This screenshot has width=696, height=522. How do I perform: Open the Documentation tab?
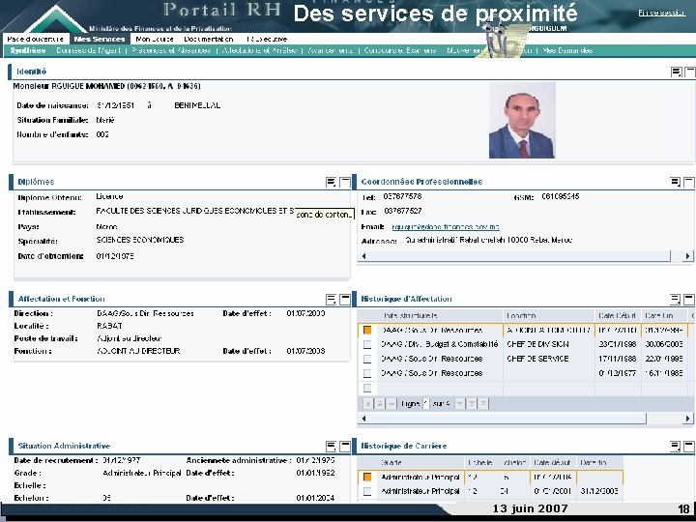(x=208, y=39)
